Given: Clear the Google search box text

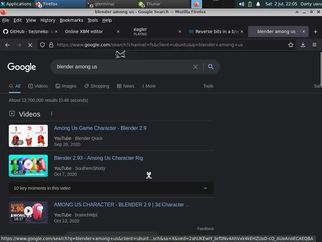Looking at the screenshot, I should click(196, 67).
